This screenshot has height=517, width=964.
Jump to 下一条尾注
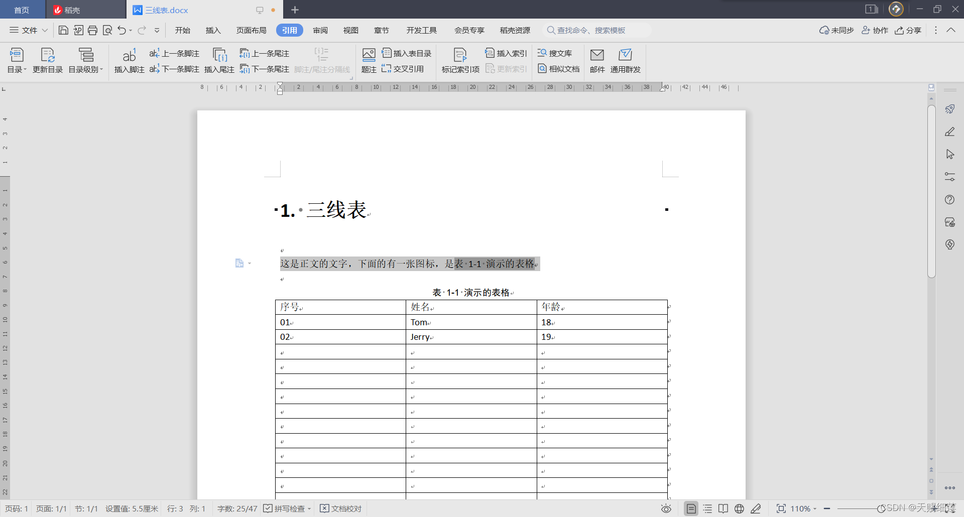tap(265, 69)
